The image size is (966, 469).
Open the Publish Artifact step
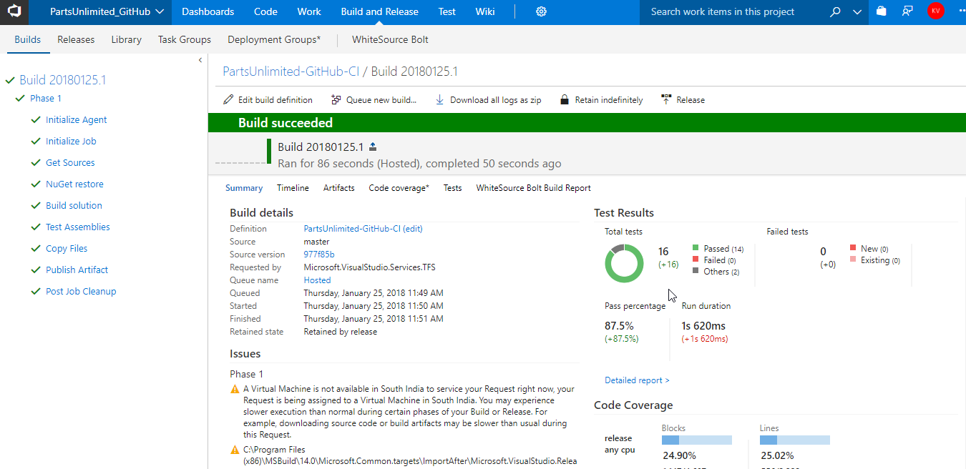tap(77, 270)
